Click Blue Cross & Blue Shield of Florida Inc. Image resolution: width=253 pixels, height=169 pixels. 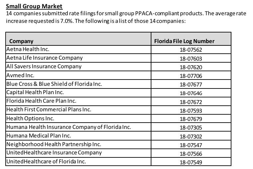coord(54,84)
